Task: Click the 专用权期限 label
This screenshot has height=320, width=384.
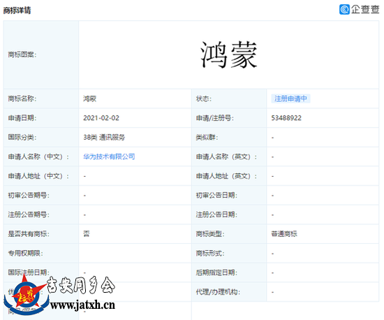Action: point(25,253)
